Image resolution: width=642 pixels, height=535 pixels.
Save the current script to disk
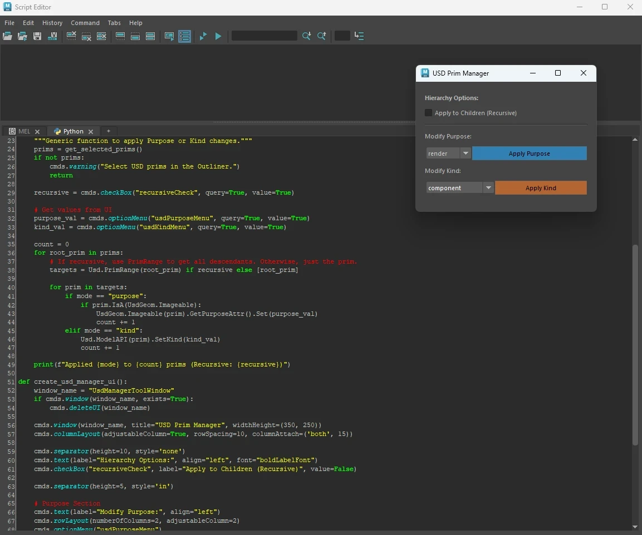tap(37, 36)
